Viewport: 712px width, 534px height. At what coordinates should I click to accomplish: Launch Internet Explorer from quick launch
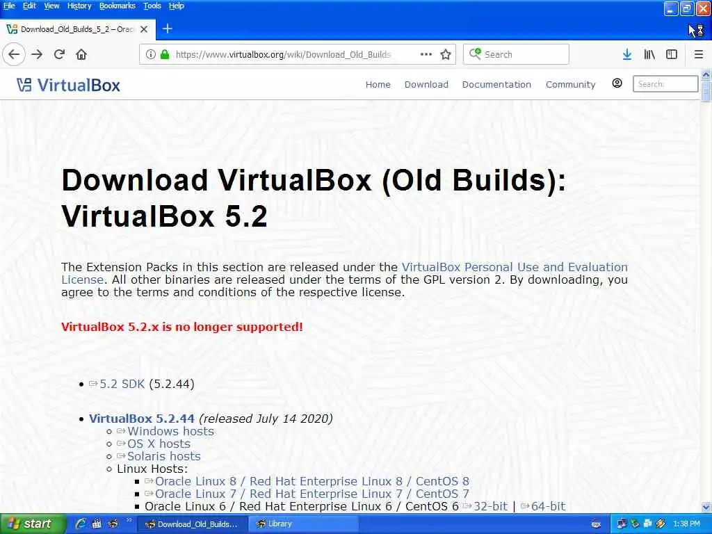81,524
